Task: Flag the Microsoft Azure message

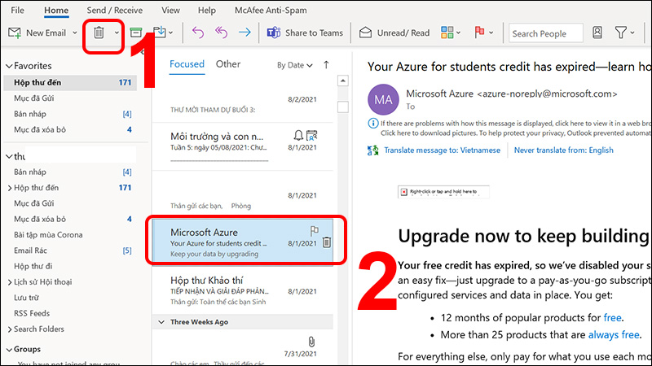Action: [315, 231]
